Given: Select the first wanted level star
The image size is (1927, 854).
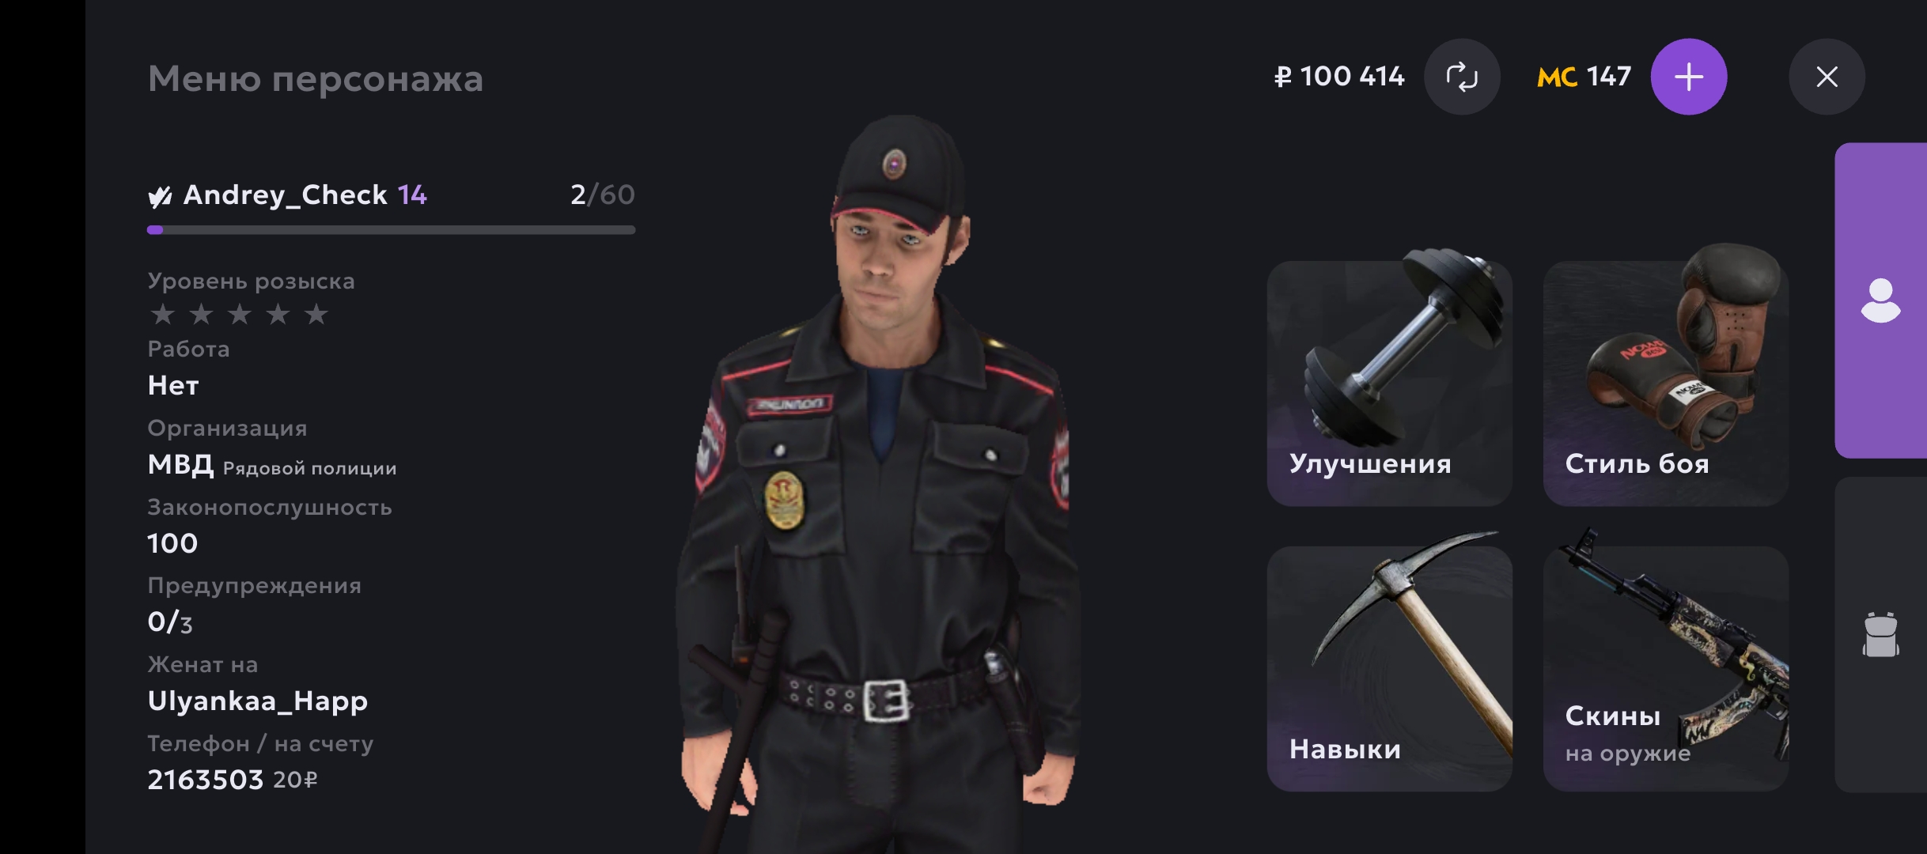Looking at the screenshot, I should 162,314.
